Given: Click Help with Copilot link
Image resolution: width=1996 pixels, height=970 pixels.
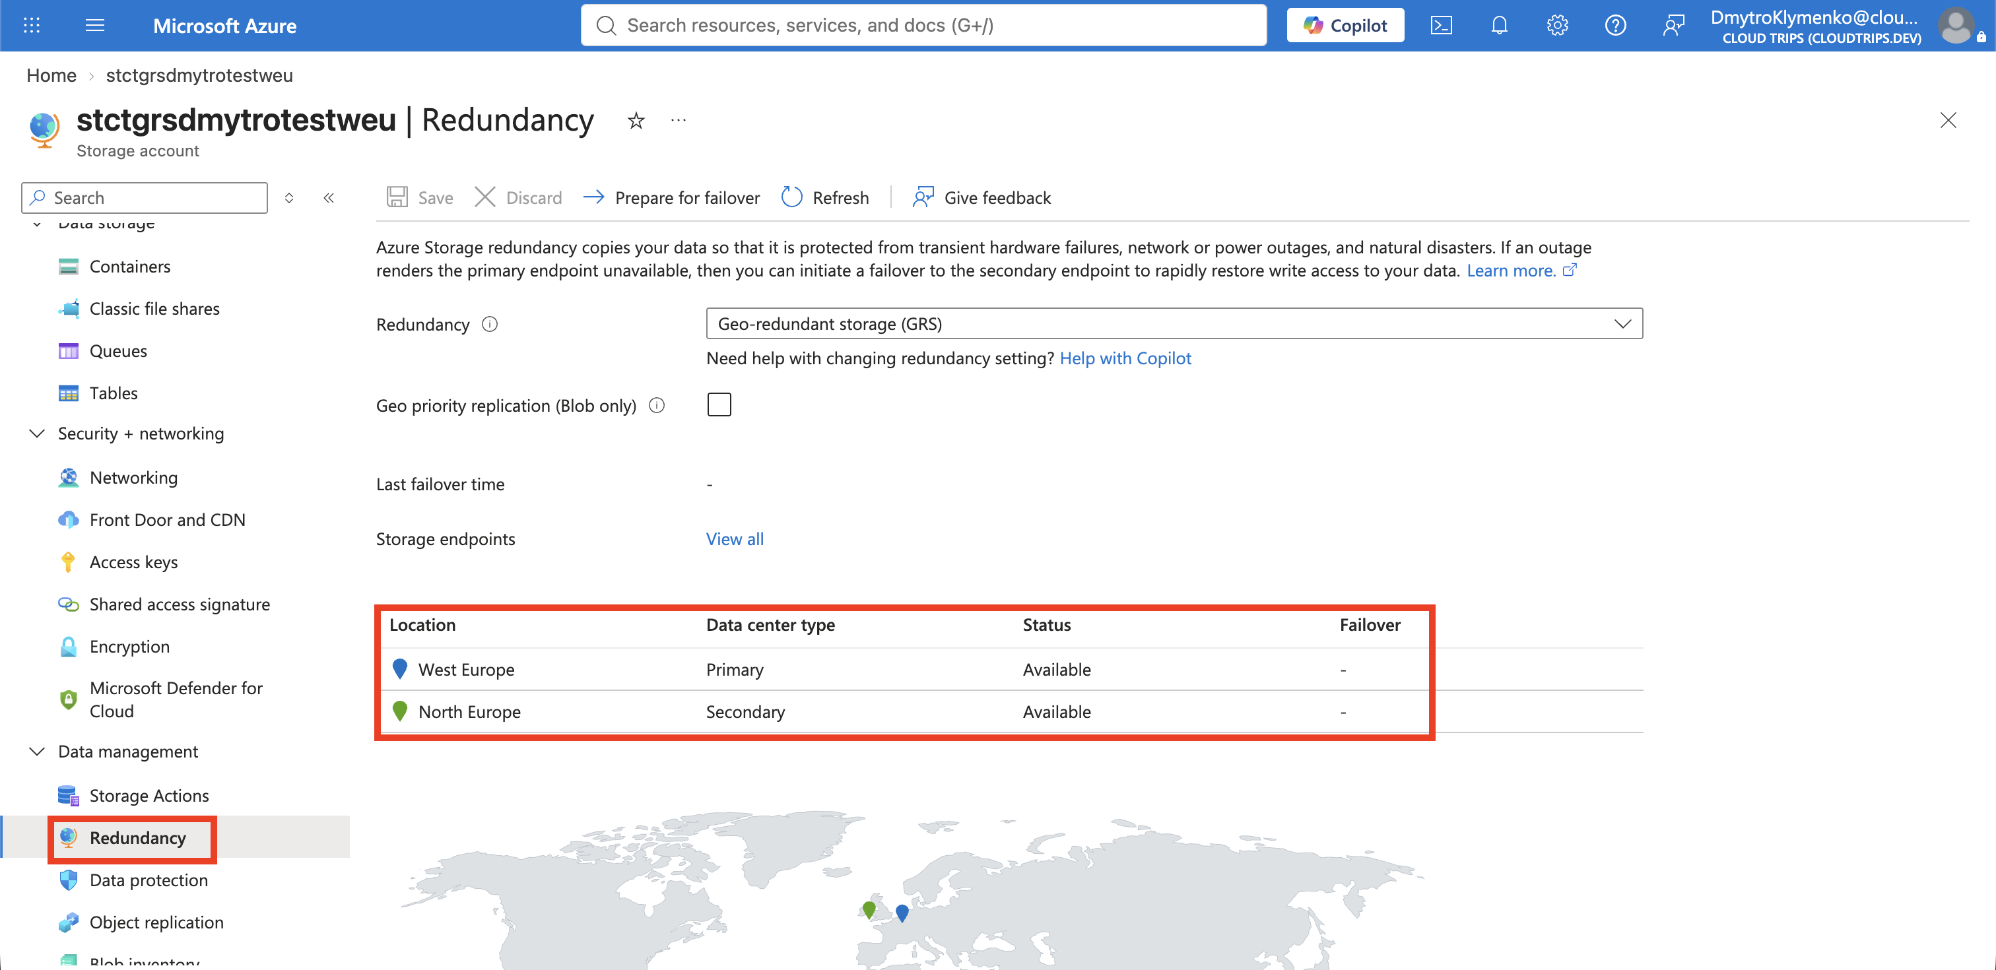Looking at the screenshot, I should (x=1125, y=358).
